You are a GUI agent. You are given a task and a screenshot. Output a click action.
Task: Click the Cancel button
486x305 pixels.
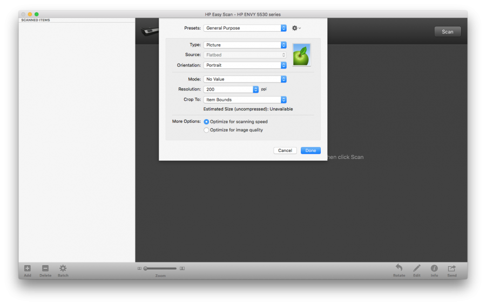pos(285,151)
